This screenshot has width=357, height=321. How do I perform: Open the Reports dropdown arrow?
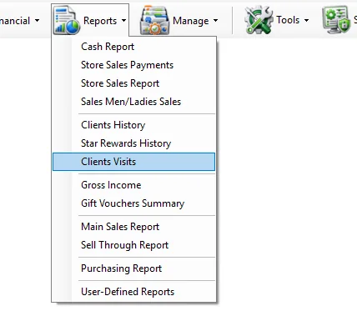point(123,20)
